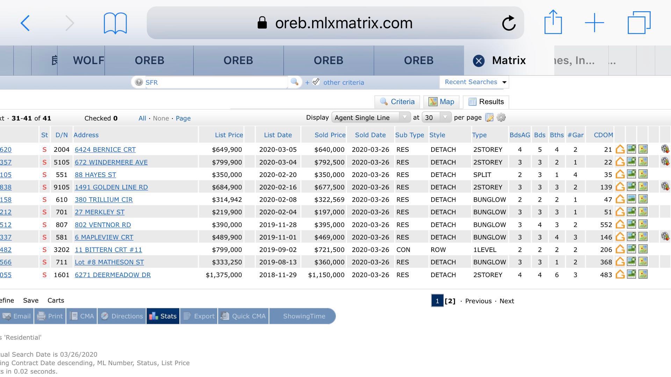Open virtual tour icon for 6424 Bernice Crt
Viewport: 671px width, 377px height.
pos(665,149)
